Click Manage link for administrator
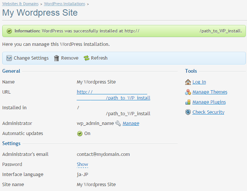This screenshot has width=247, height=191. pyautogui.click(x=131, y=123)
